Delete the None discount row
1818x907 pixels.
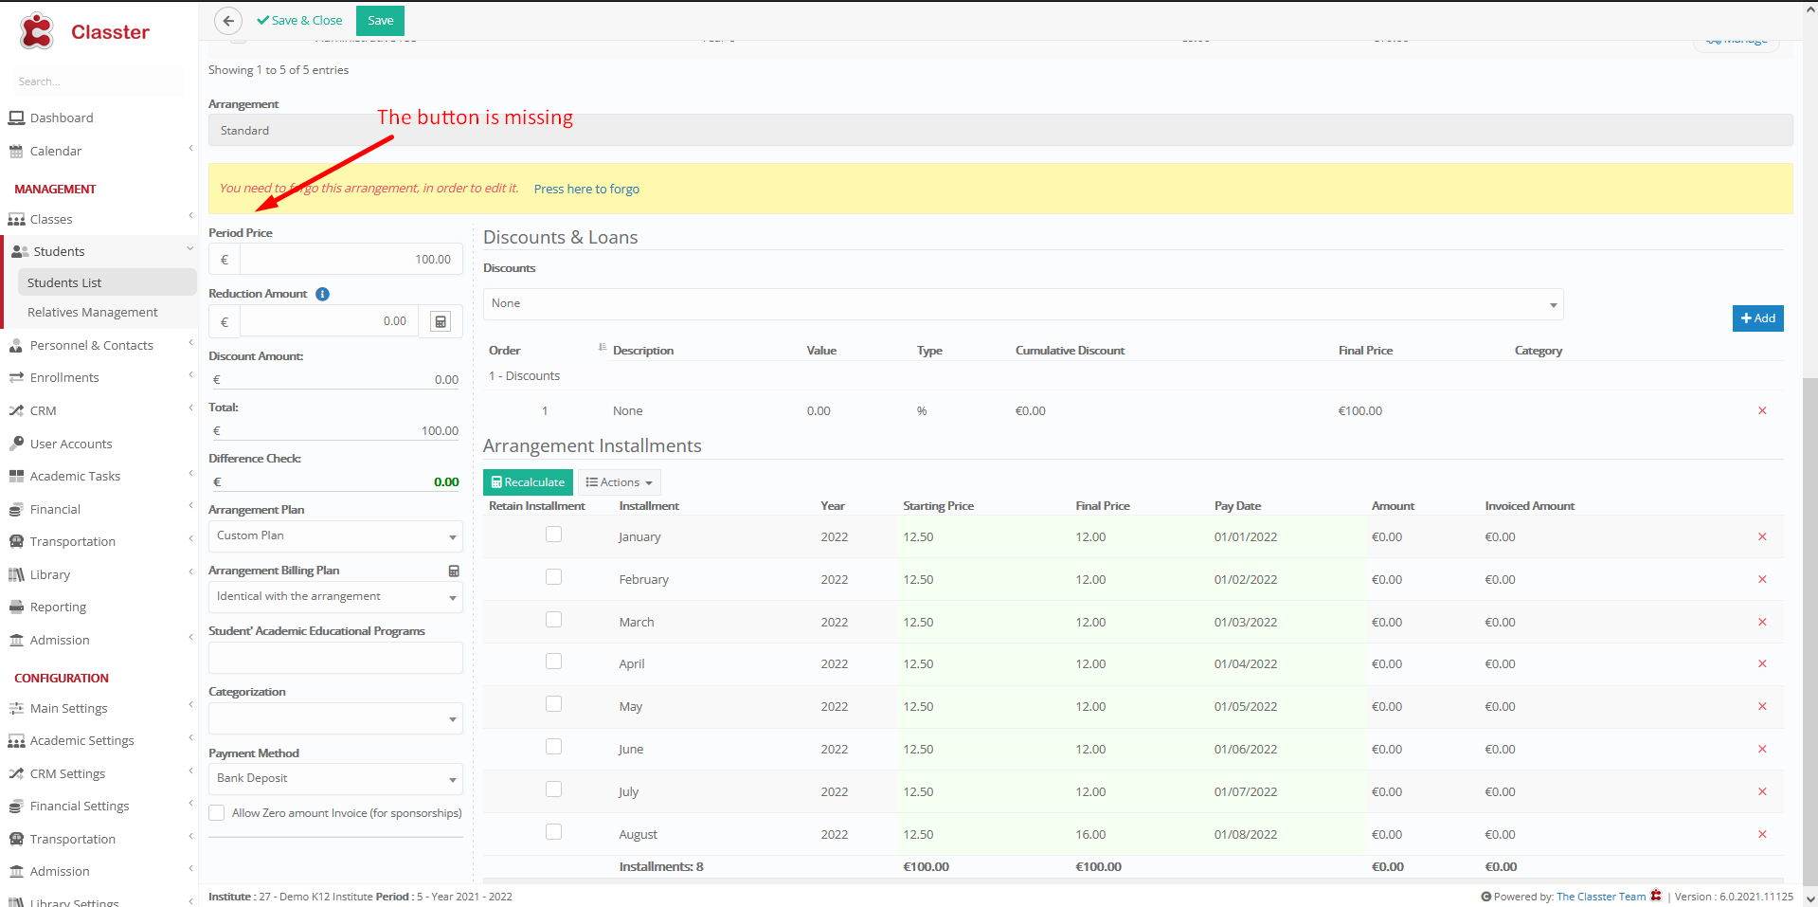point(1762,410)
